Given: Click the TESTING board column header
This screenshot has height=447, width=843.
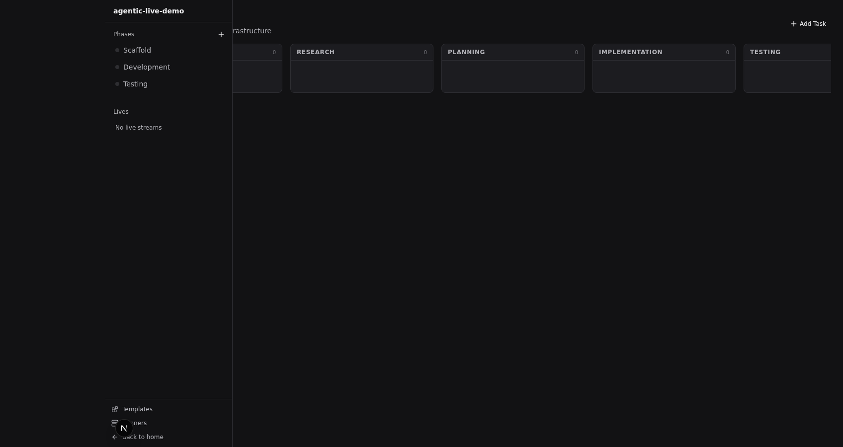Looking at the screenshot, I should coord(765,52).
